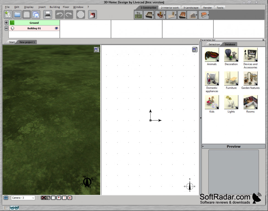Viewport: 268px width, 211px height.
Task: Click the parameter bar collapse arrow
Action: point(201,118)
